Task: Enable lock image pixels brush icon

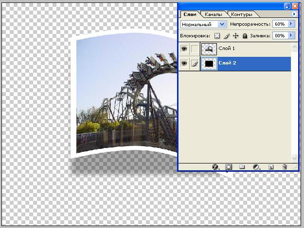Action: tap(227, 36)
